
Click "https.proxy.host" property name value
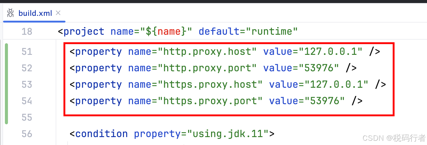(x=210, y=84)
